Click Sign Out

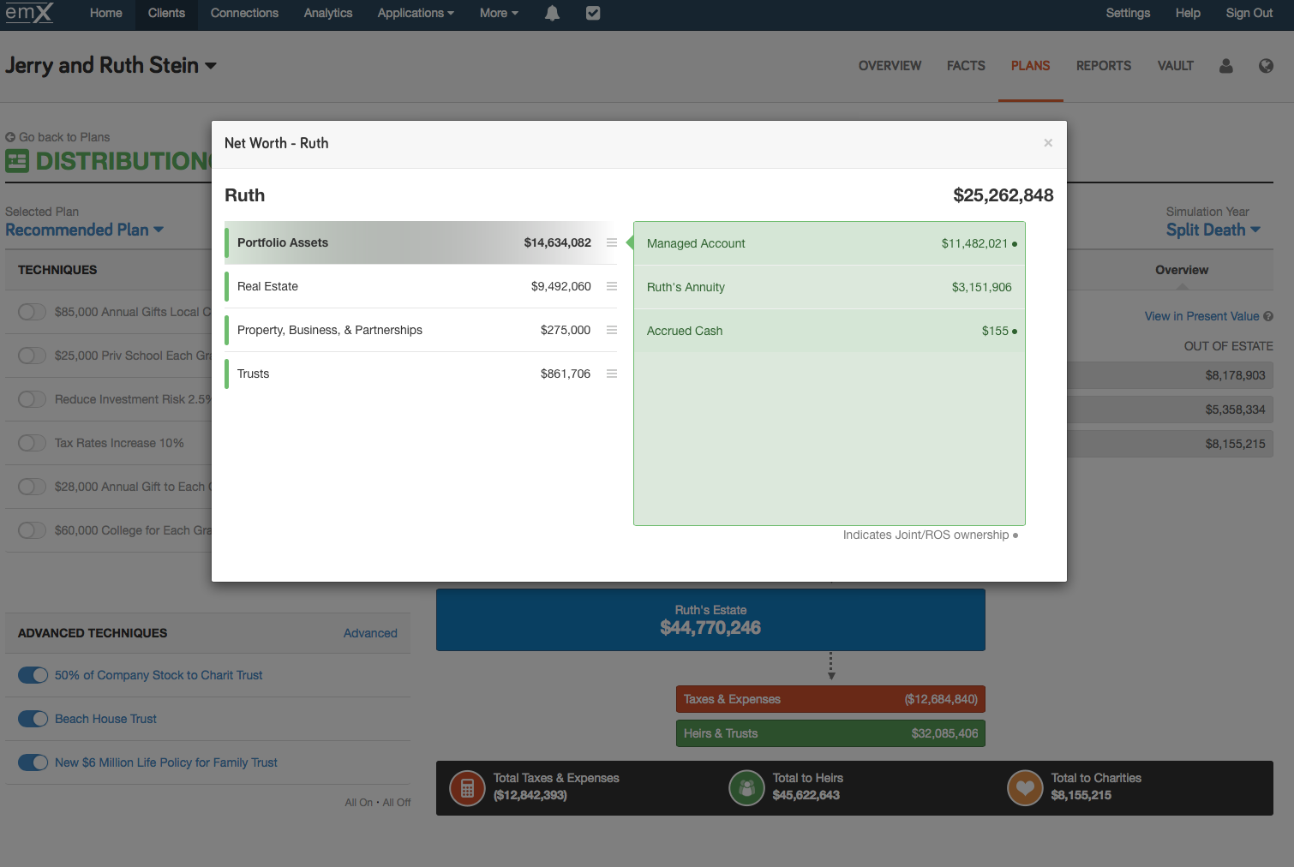pos(1249,13)
